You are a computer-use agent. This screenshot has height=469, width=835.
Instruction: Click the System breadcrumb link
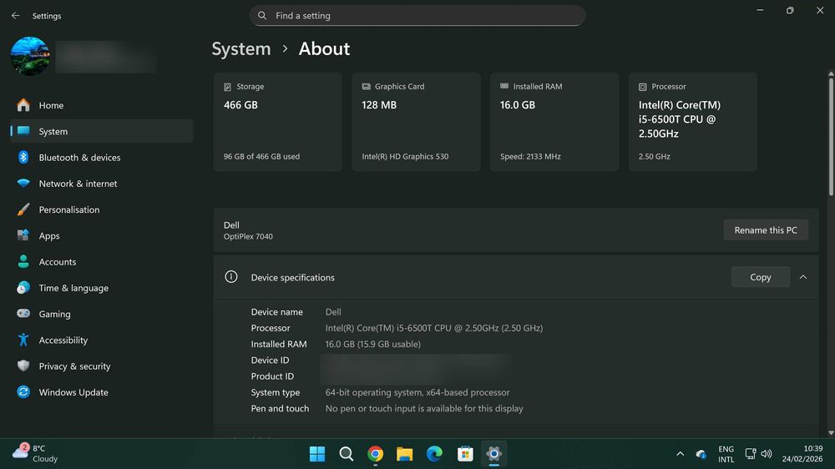click(x=240, y=48)
